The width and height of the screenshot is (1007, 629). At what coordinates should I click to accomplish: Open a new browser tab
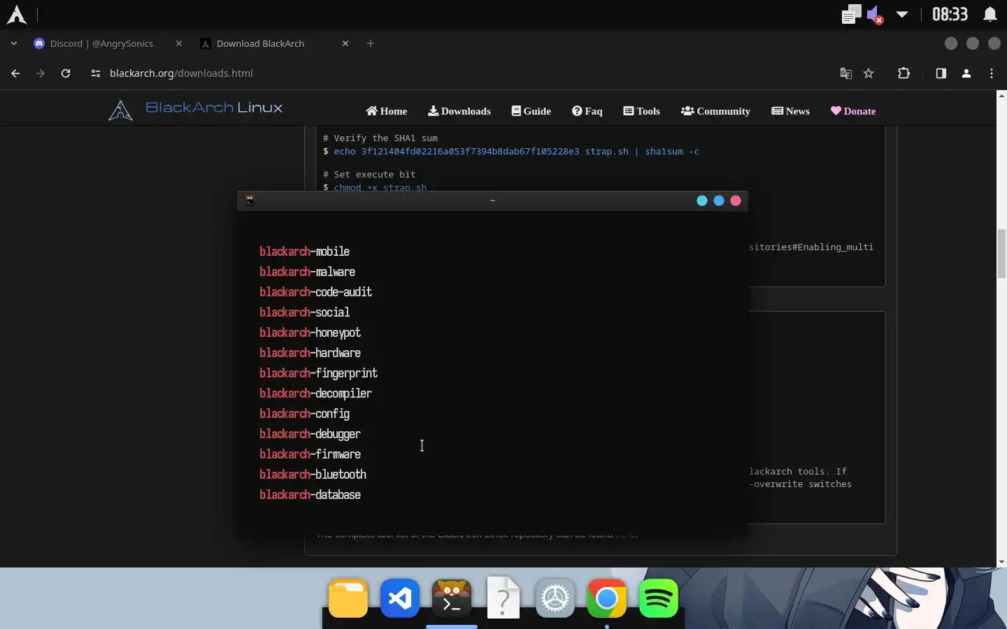pos(371,43)
